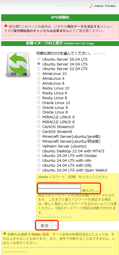The height and width of the screenshot is (255, 119).
Task: Choose Minecraft Server (ubuntu/java版) option
Action: (x=39, y=136)
